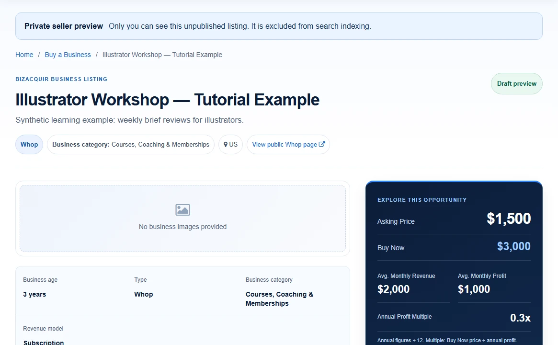Click the 0.3x profit multiple value

pyautogui.click(x=520, y=318)
